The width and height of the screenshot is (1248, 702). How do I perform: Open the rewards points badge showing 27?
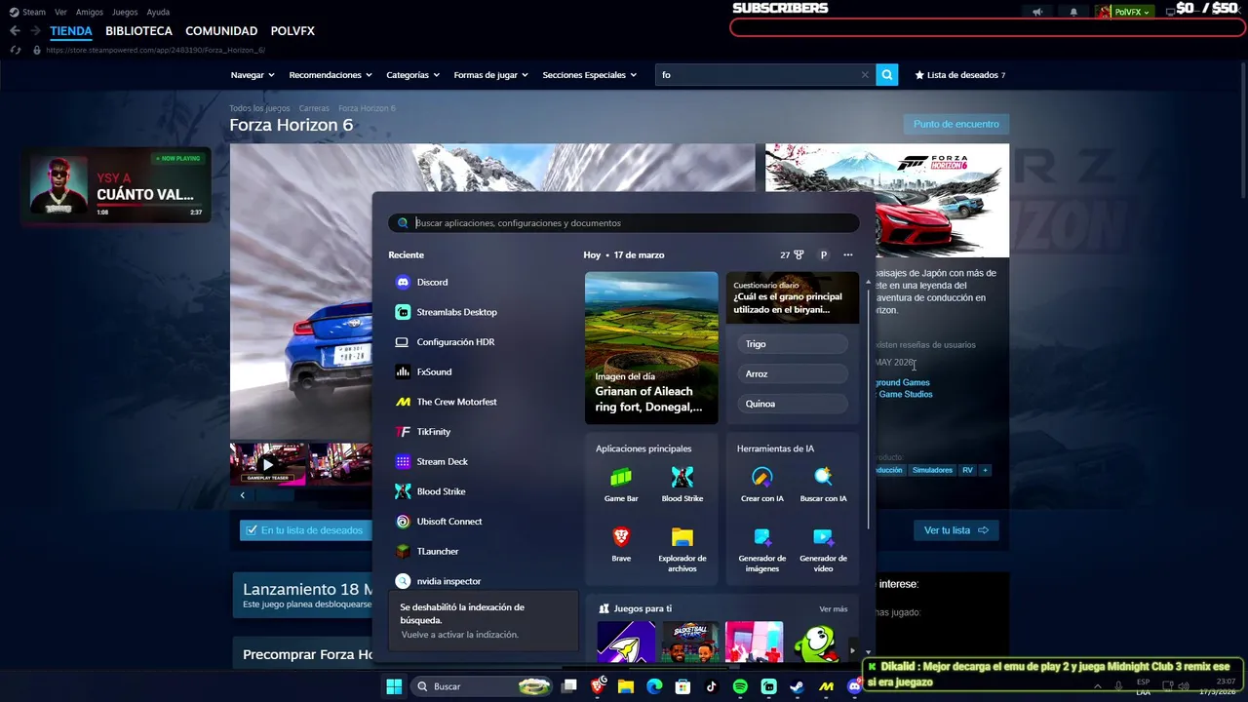point(792,254)
